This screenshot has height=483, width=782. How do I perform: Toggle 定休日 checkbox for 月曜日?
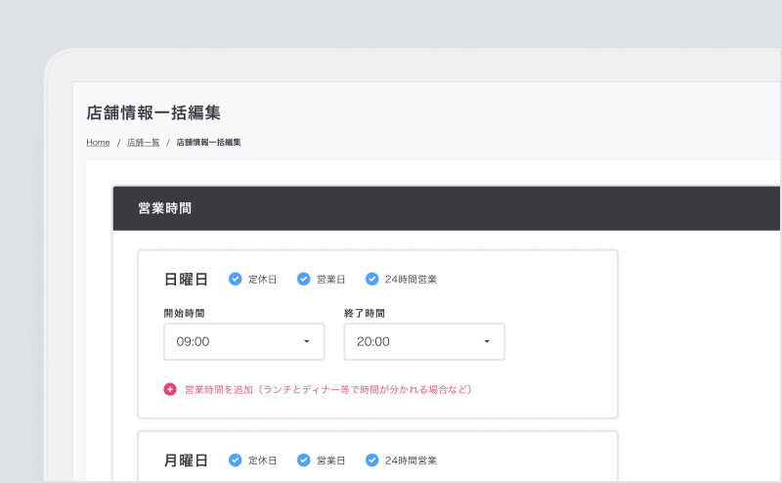[235, 461]
